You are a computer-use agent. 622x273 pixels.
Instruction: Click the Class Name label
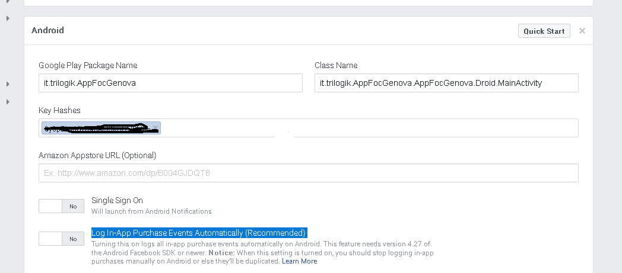pos(336,65)
